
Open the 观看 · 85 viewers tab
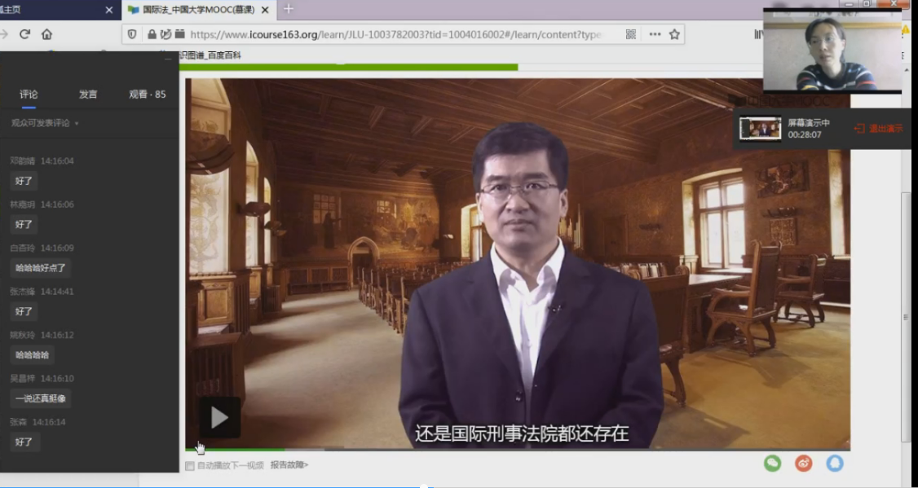(147, 95)
